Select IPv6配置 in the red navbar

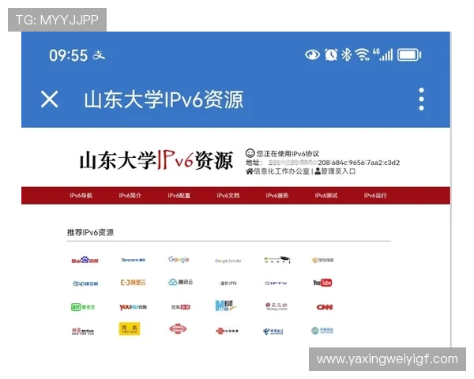[x=179, y=196]
